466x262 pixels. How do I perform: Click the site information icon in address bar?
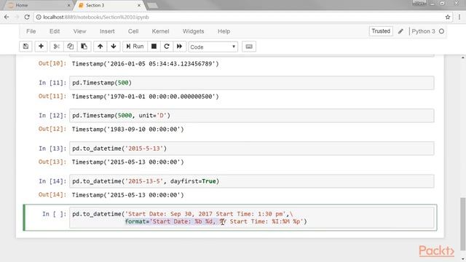pos(39,17)
